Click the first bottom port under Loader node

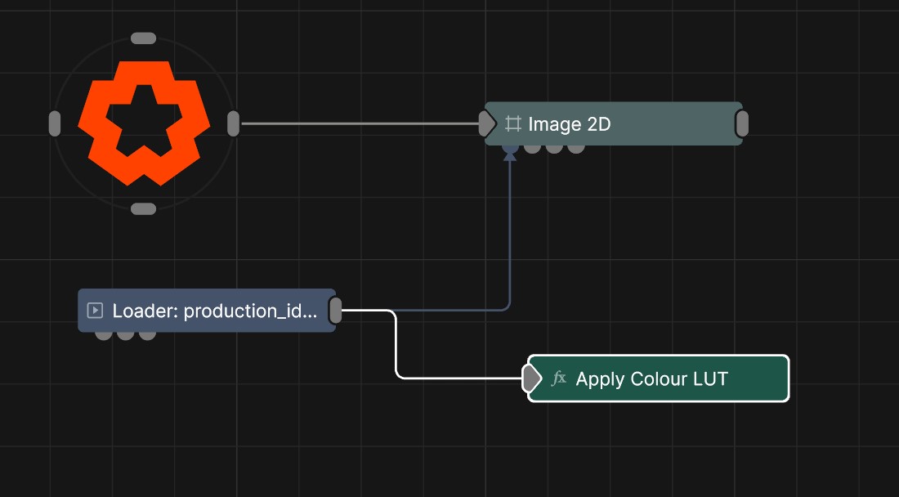103,334
